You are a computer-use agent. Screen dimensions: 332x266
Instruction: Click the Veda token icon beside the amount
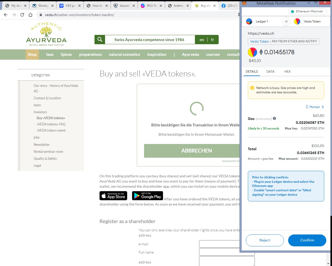click(x=252, y=52)
